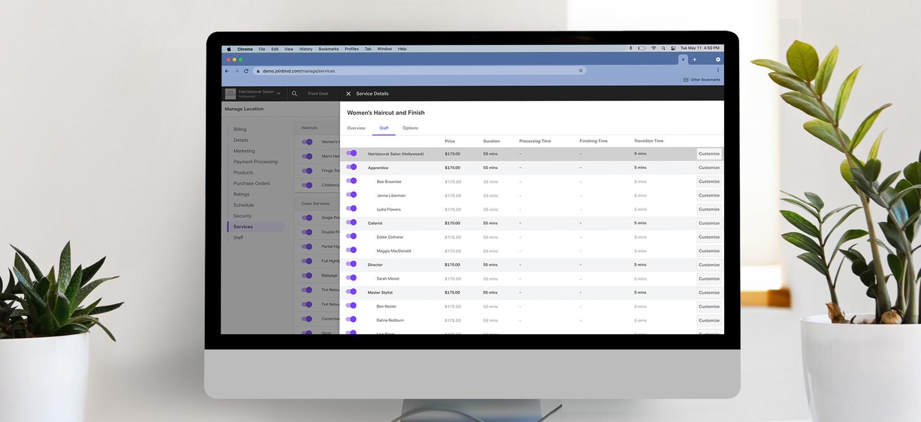Open the Options tab
Image resolution: width=921 pixels, height=422 pixels.
coord(410,128)
